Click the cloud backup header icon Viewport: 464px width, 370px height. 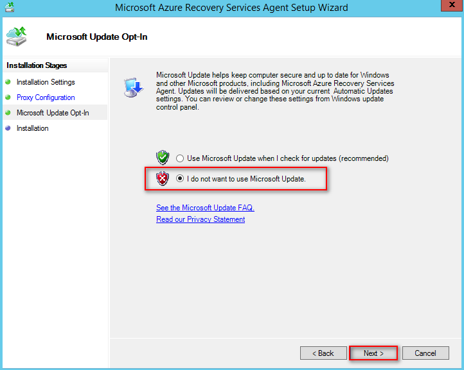click(16, 37)
